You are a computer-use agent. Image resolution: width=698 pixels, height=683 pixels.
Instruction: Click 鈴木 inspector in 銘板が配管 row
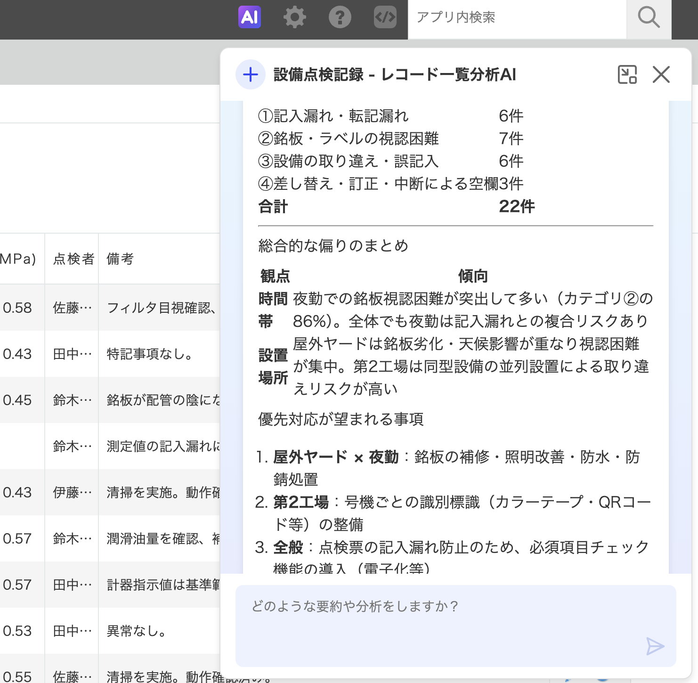tap(72, 400)
